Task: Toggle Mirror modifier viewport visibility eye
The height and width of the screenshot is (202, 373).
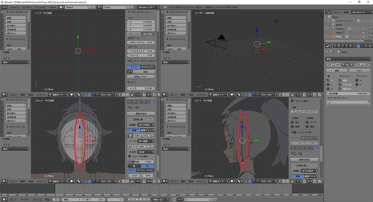Action: (x=347, y=65)
